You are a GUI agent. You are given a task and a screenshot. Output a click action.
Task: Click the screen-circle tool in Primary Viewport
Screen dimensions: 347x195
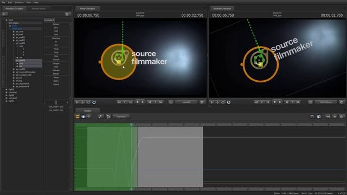[94, 102]
